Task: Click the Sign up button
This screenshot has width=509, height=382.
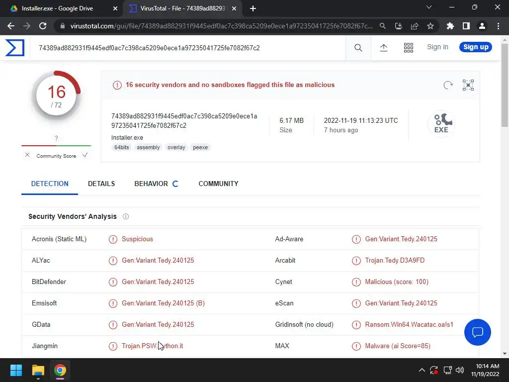Action: [476, 47]
